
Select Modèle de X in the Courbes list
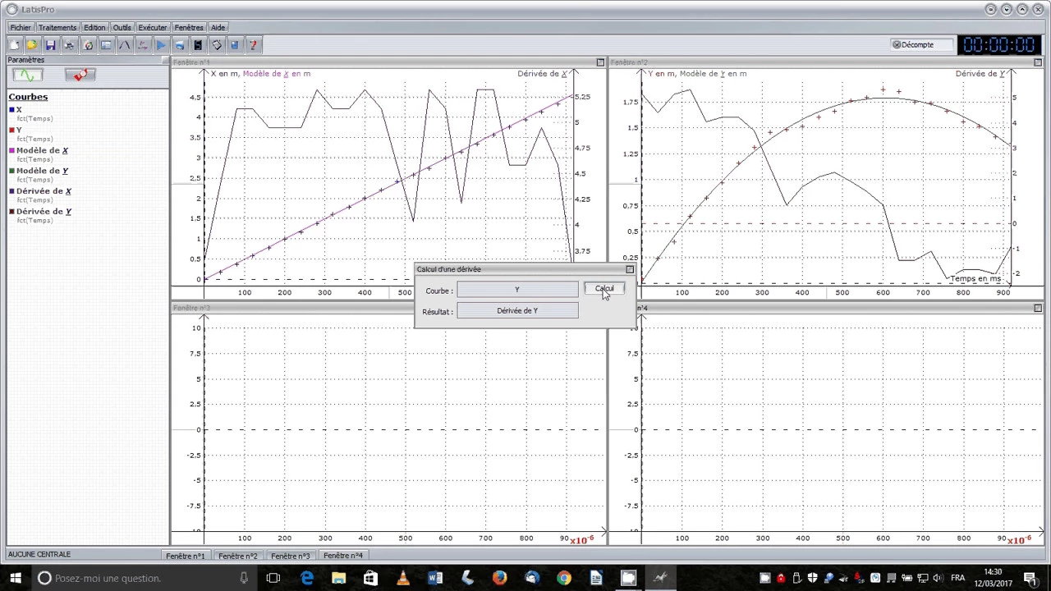click(42, 150)
